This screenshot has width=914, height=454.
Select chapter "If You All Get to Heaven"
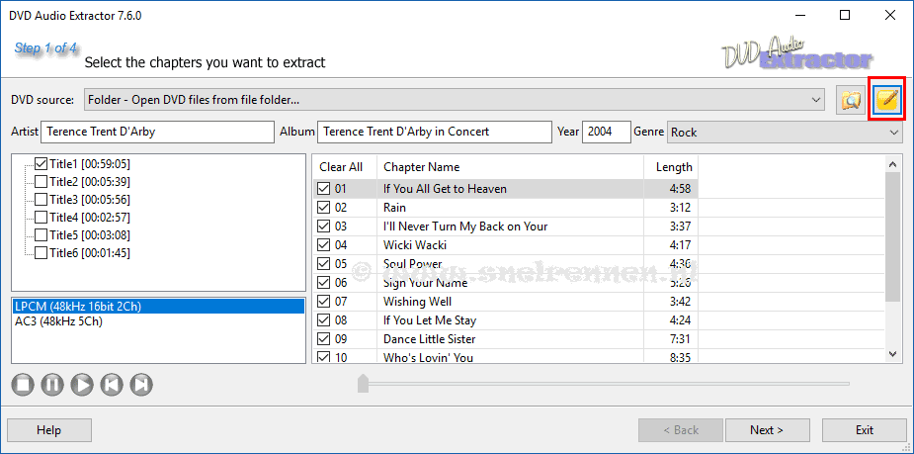(x=445, y=189)
